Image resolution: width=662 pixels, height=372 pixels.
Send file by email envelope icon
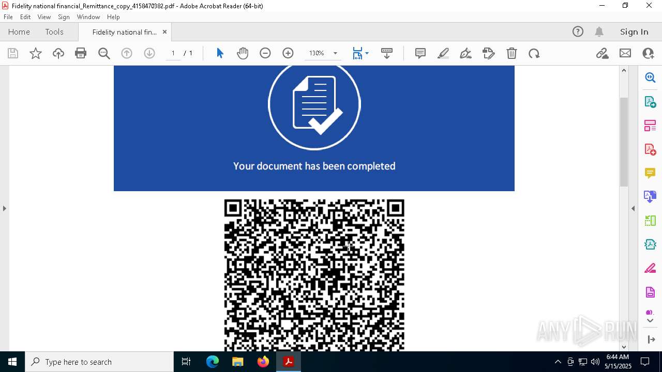point(625,53)
